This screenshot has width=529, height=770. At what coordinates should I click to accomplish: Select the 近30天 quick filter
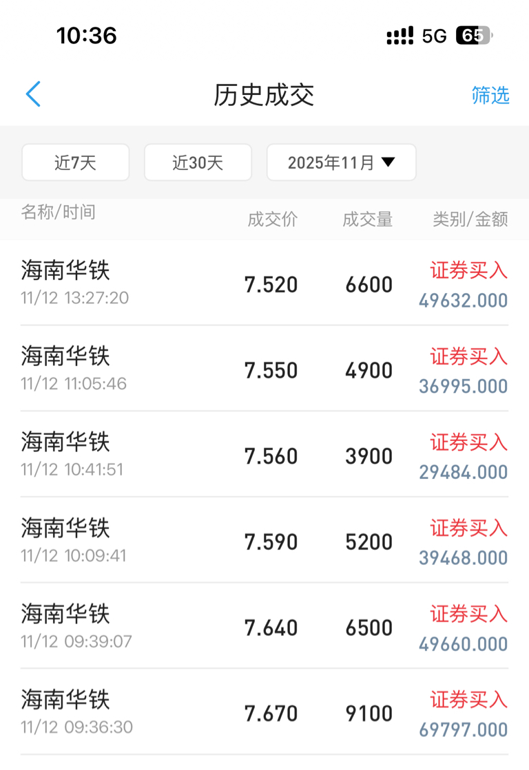pyautogui.click(x=198, y=162)
